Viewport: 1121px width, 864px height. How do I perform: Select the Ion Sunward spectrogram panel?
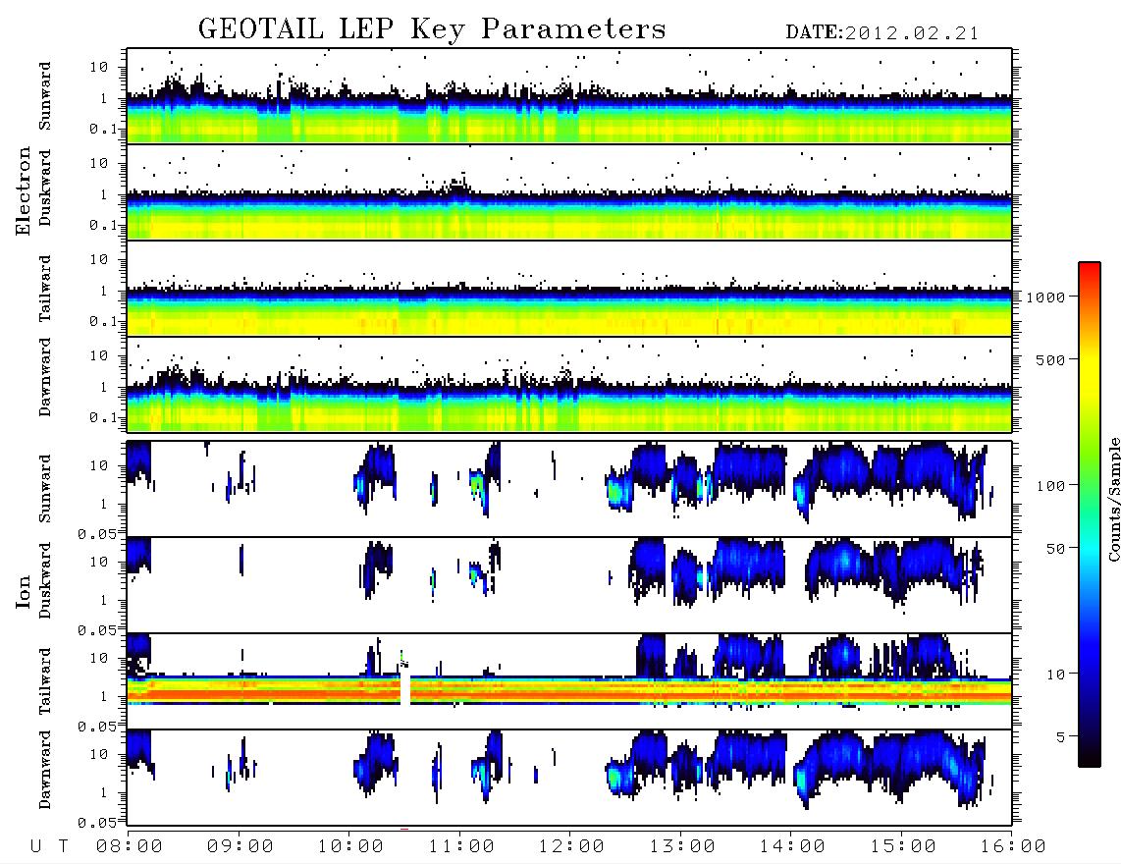[569, 489]
